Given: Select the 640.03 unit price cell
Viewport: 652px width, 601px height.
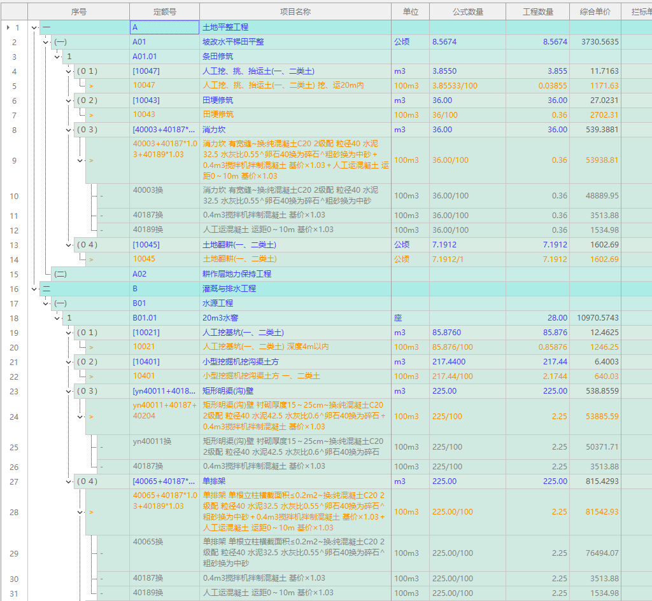Looking at the screenshot, I should click(x=595, y=376).
